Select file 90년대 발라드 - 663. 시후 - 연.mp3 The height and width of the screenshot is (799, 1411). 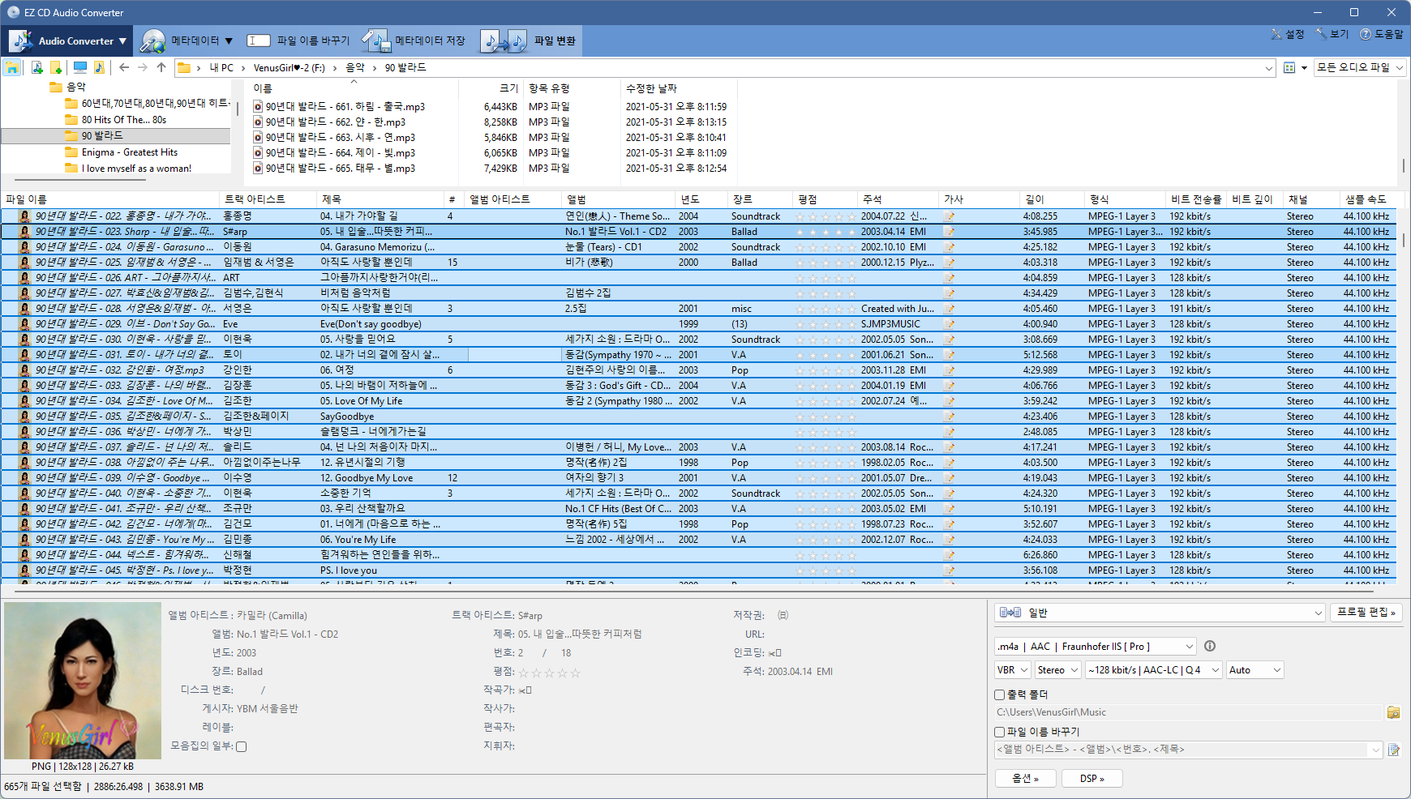tap(340, 138)
